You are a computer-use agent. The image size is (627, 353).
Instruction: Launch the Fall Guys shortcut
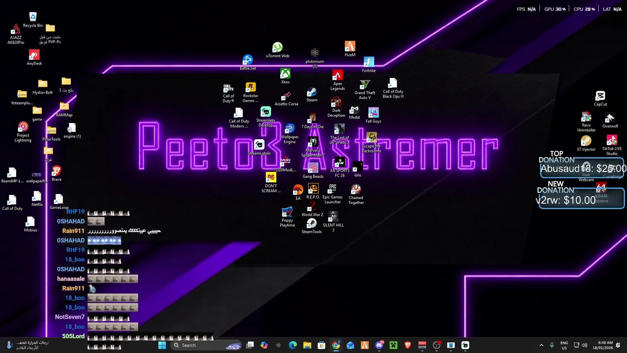click(373, 116)
